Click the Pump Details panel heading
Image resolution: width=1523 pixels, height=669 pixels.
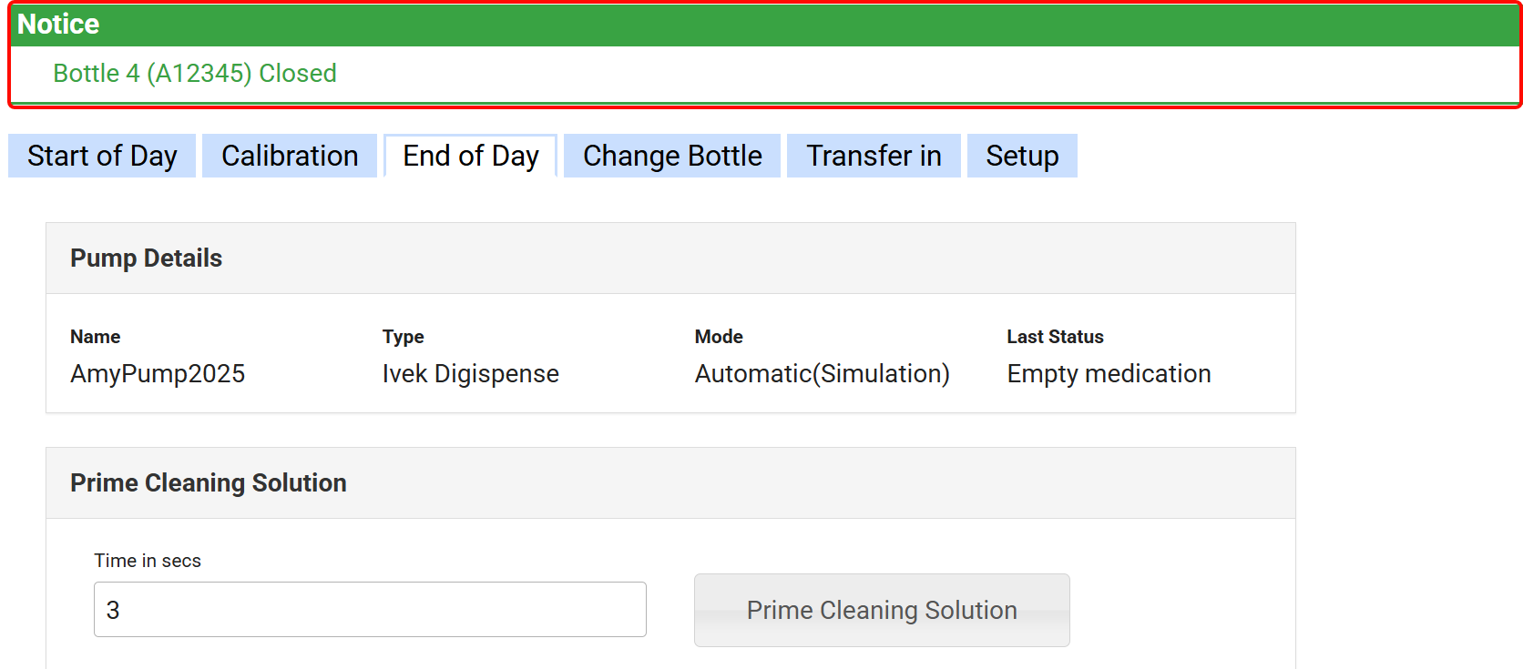pyautogui.click(x=146, y=258)
